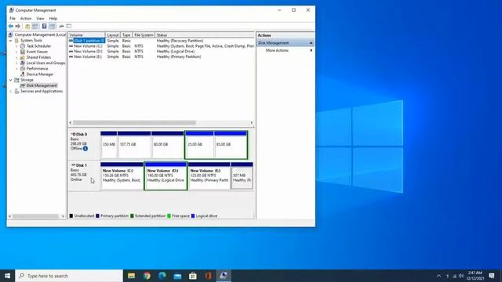
Task: Expand the Shared Folders node
Action: [x=16, y=57]
